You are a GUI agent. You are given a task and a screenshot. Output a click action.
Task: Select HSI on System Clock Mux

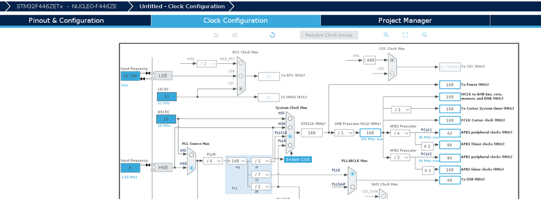click(290, 118)
